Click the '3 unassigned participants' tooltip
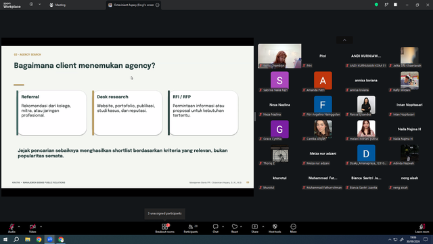 coord(164,213)
